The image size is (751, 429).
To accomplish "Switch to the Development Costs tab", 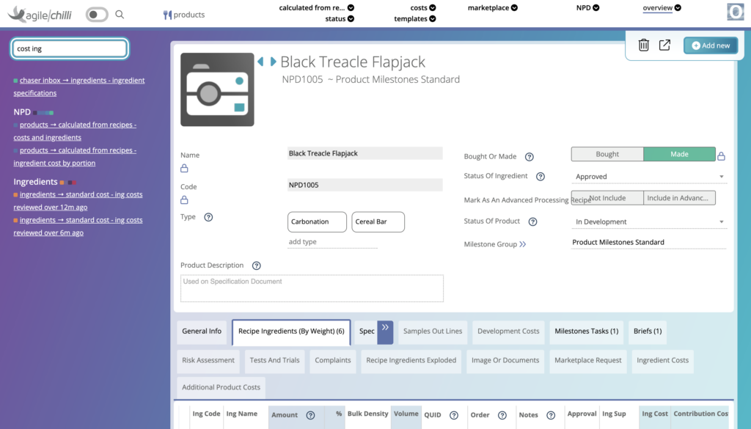I will pyautogui.click(x=508, y=331).
